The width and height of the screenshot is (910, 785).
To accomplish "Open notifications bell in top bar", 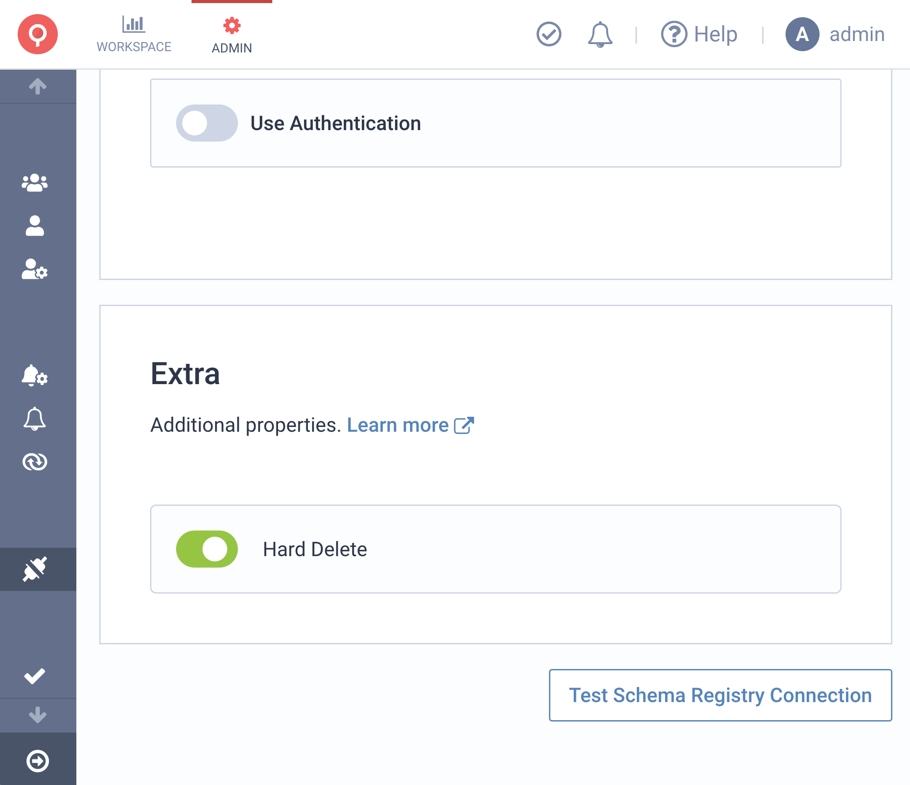I will pos(600,34).
